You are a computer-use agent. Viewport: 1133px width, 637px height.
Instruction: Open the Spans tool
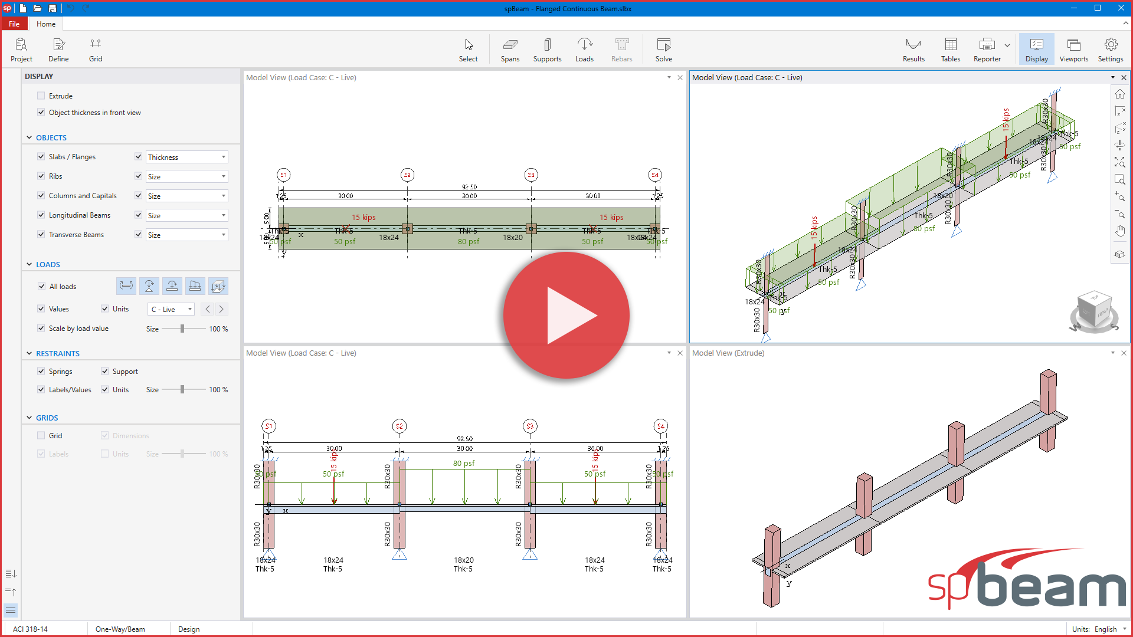pyautogui.click(x=510, y=50)
